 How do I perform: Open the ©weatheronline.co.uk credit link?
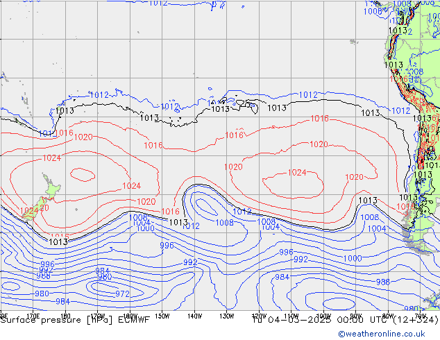coord(382,334)
